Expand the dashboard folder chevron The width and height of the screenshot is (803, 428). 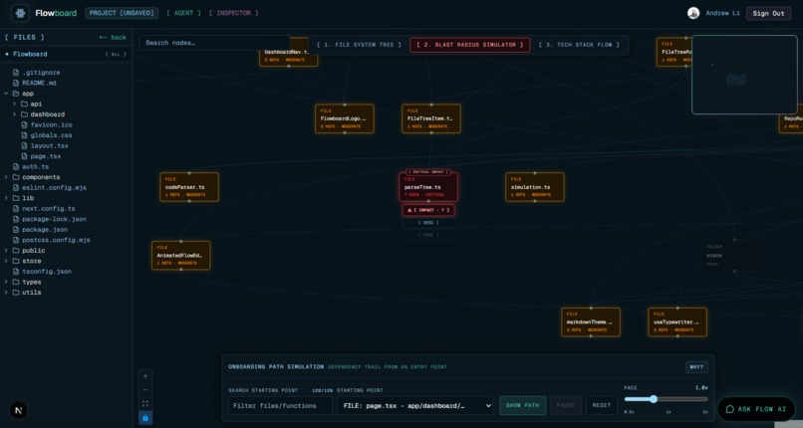coord(14,114)
